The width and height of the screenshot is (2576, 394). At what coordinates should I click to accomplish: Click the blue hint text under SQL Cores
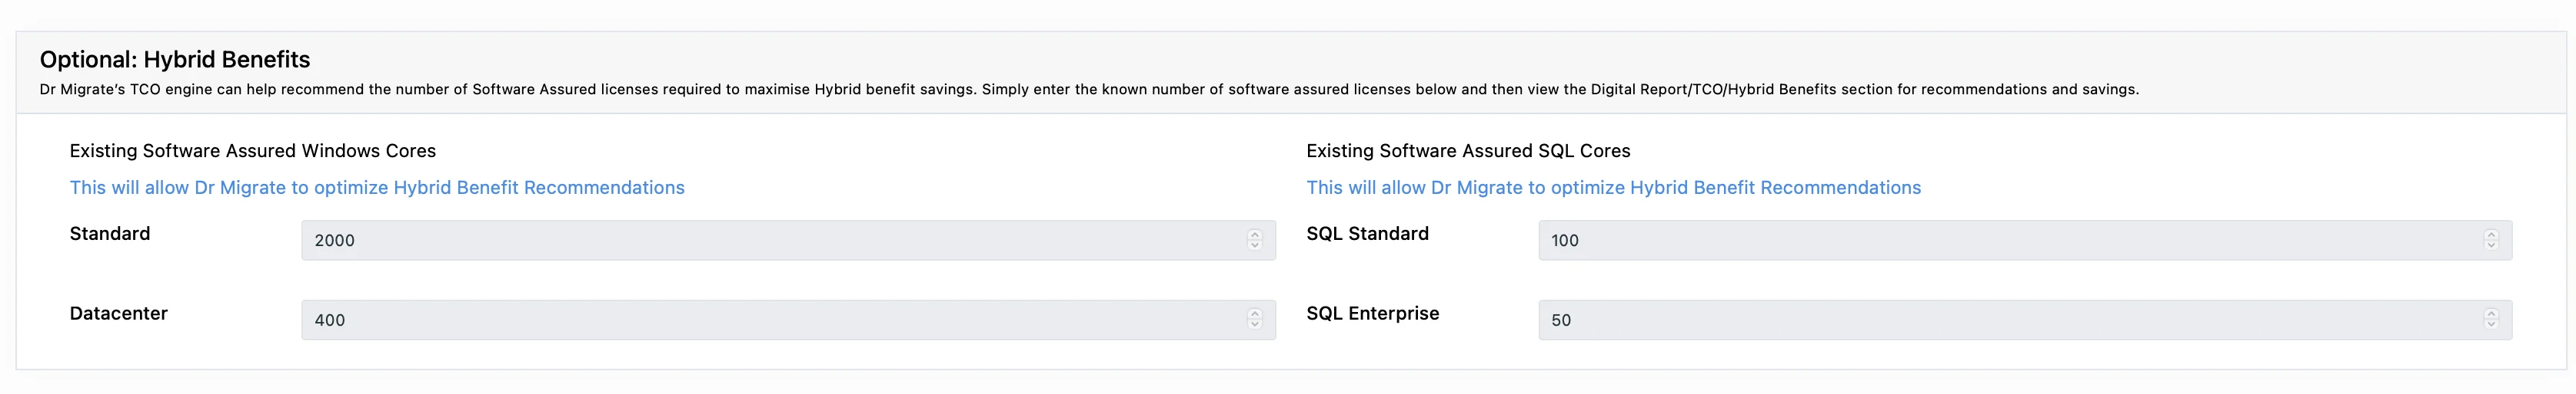pos(1614,188)
